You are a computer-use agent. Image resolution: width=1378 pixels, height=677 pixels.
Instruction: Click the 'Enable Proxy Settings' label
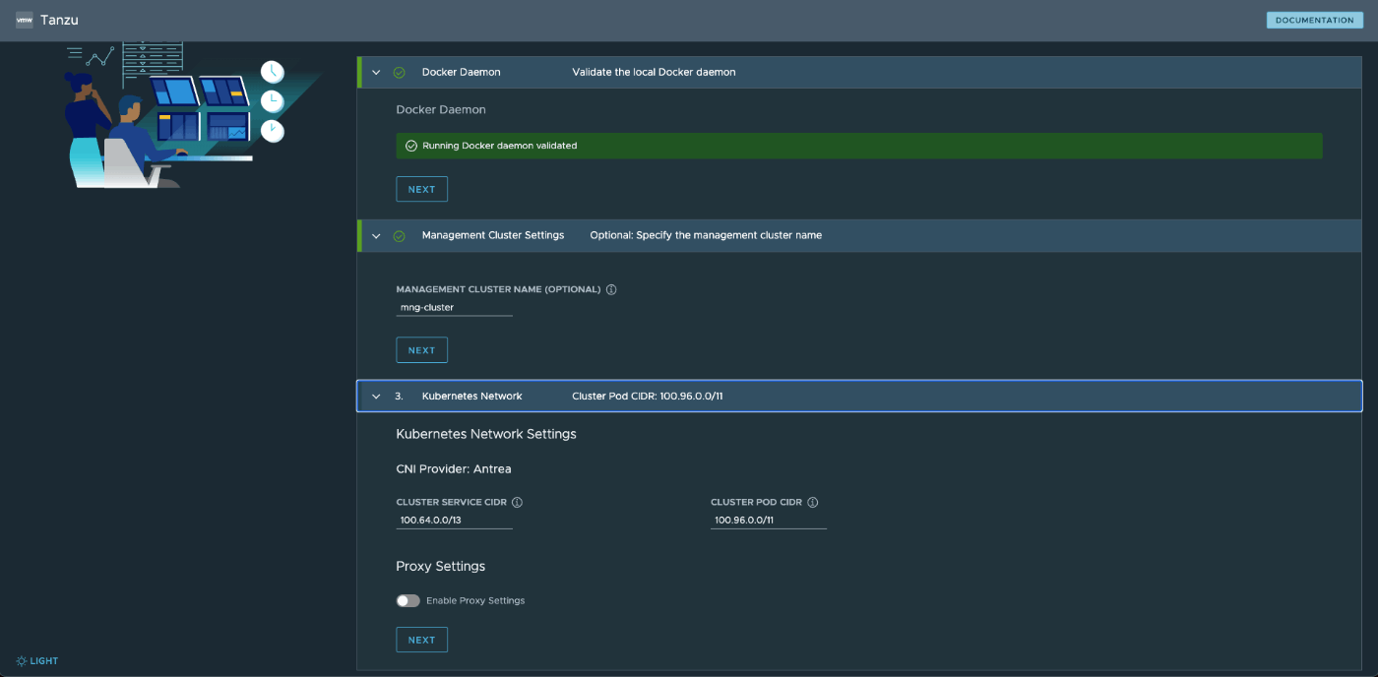[475, 600]
